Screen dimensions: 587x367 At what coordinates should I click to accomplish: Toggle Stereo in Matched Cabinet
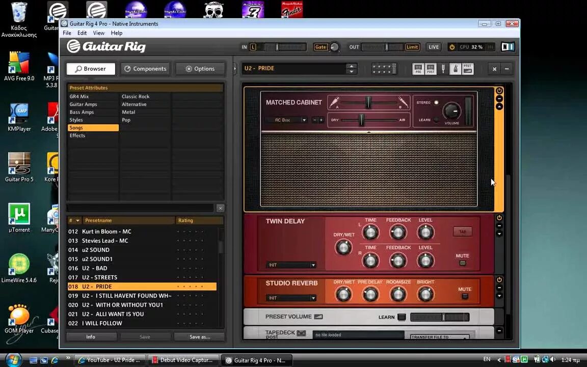pos(436,102)
